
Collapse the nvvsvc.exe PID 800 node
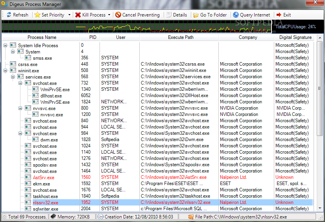(20, 108)
